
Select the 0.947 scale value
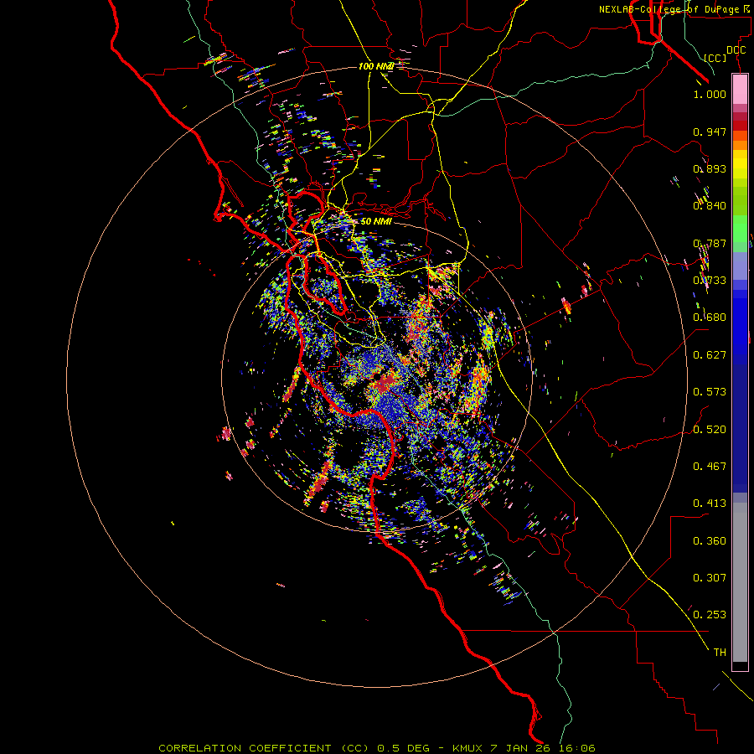click(710, 132)
